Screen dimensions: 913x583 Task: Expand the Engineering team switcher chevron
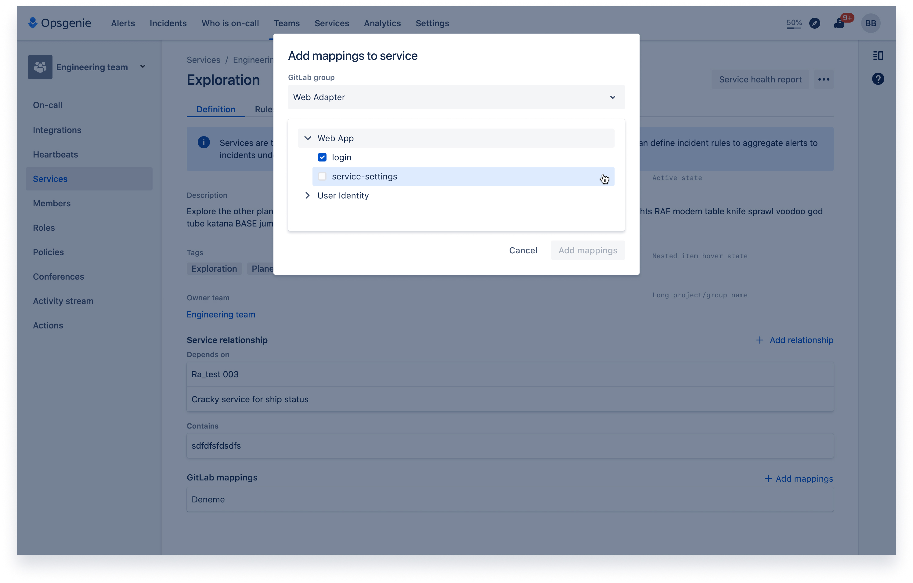[143, 66]
